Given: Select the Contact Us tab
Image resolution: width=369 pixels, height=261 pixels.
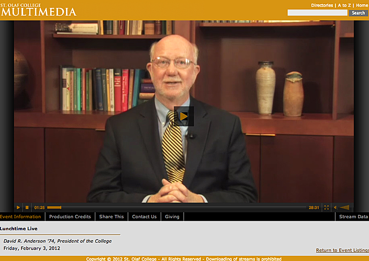Looking at the screenshot, I should click(144, 217).
